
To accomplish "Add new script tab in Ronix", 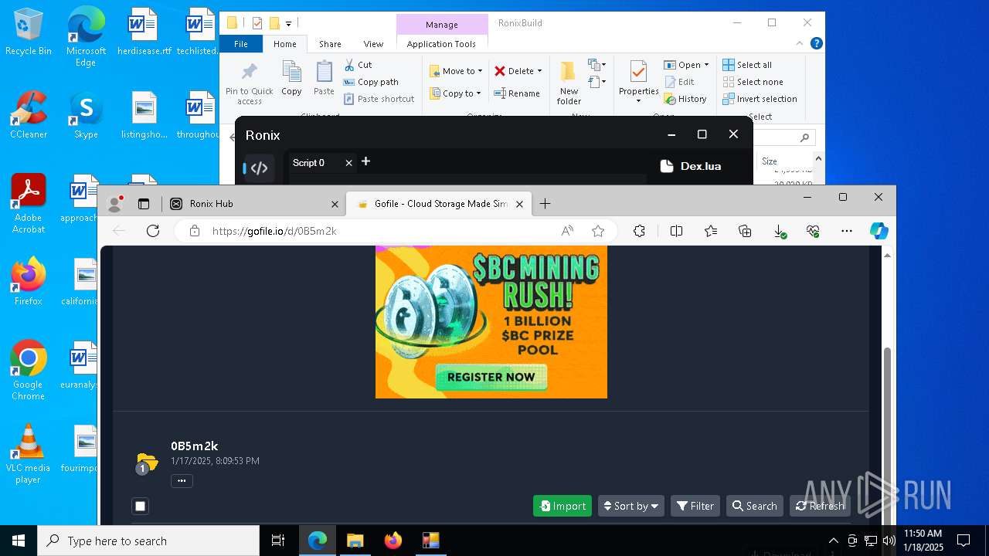I will pyautogui.click(x=366, y=161).
